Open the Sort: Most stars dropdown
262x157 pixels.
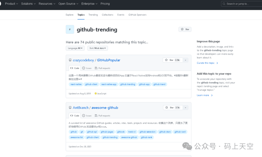click(98, 48)
